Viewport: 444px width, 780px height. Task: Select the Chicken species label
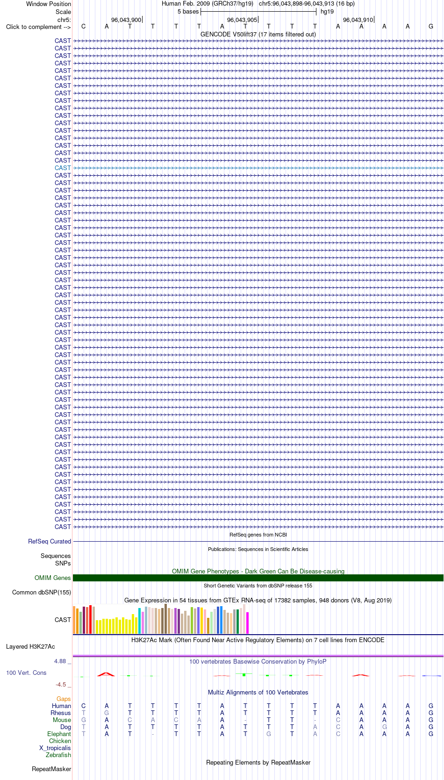[x=60, y=741]
